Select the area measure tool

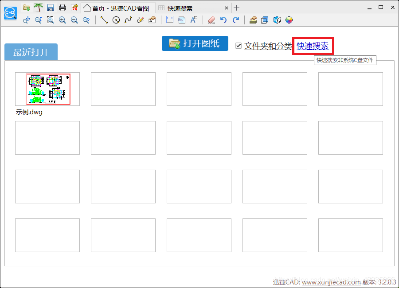click(182, 20)
